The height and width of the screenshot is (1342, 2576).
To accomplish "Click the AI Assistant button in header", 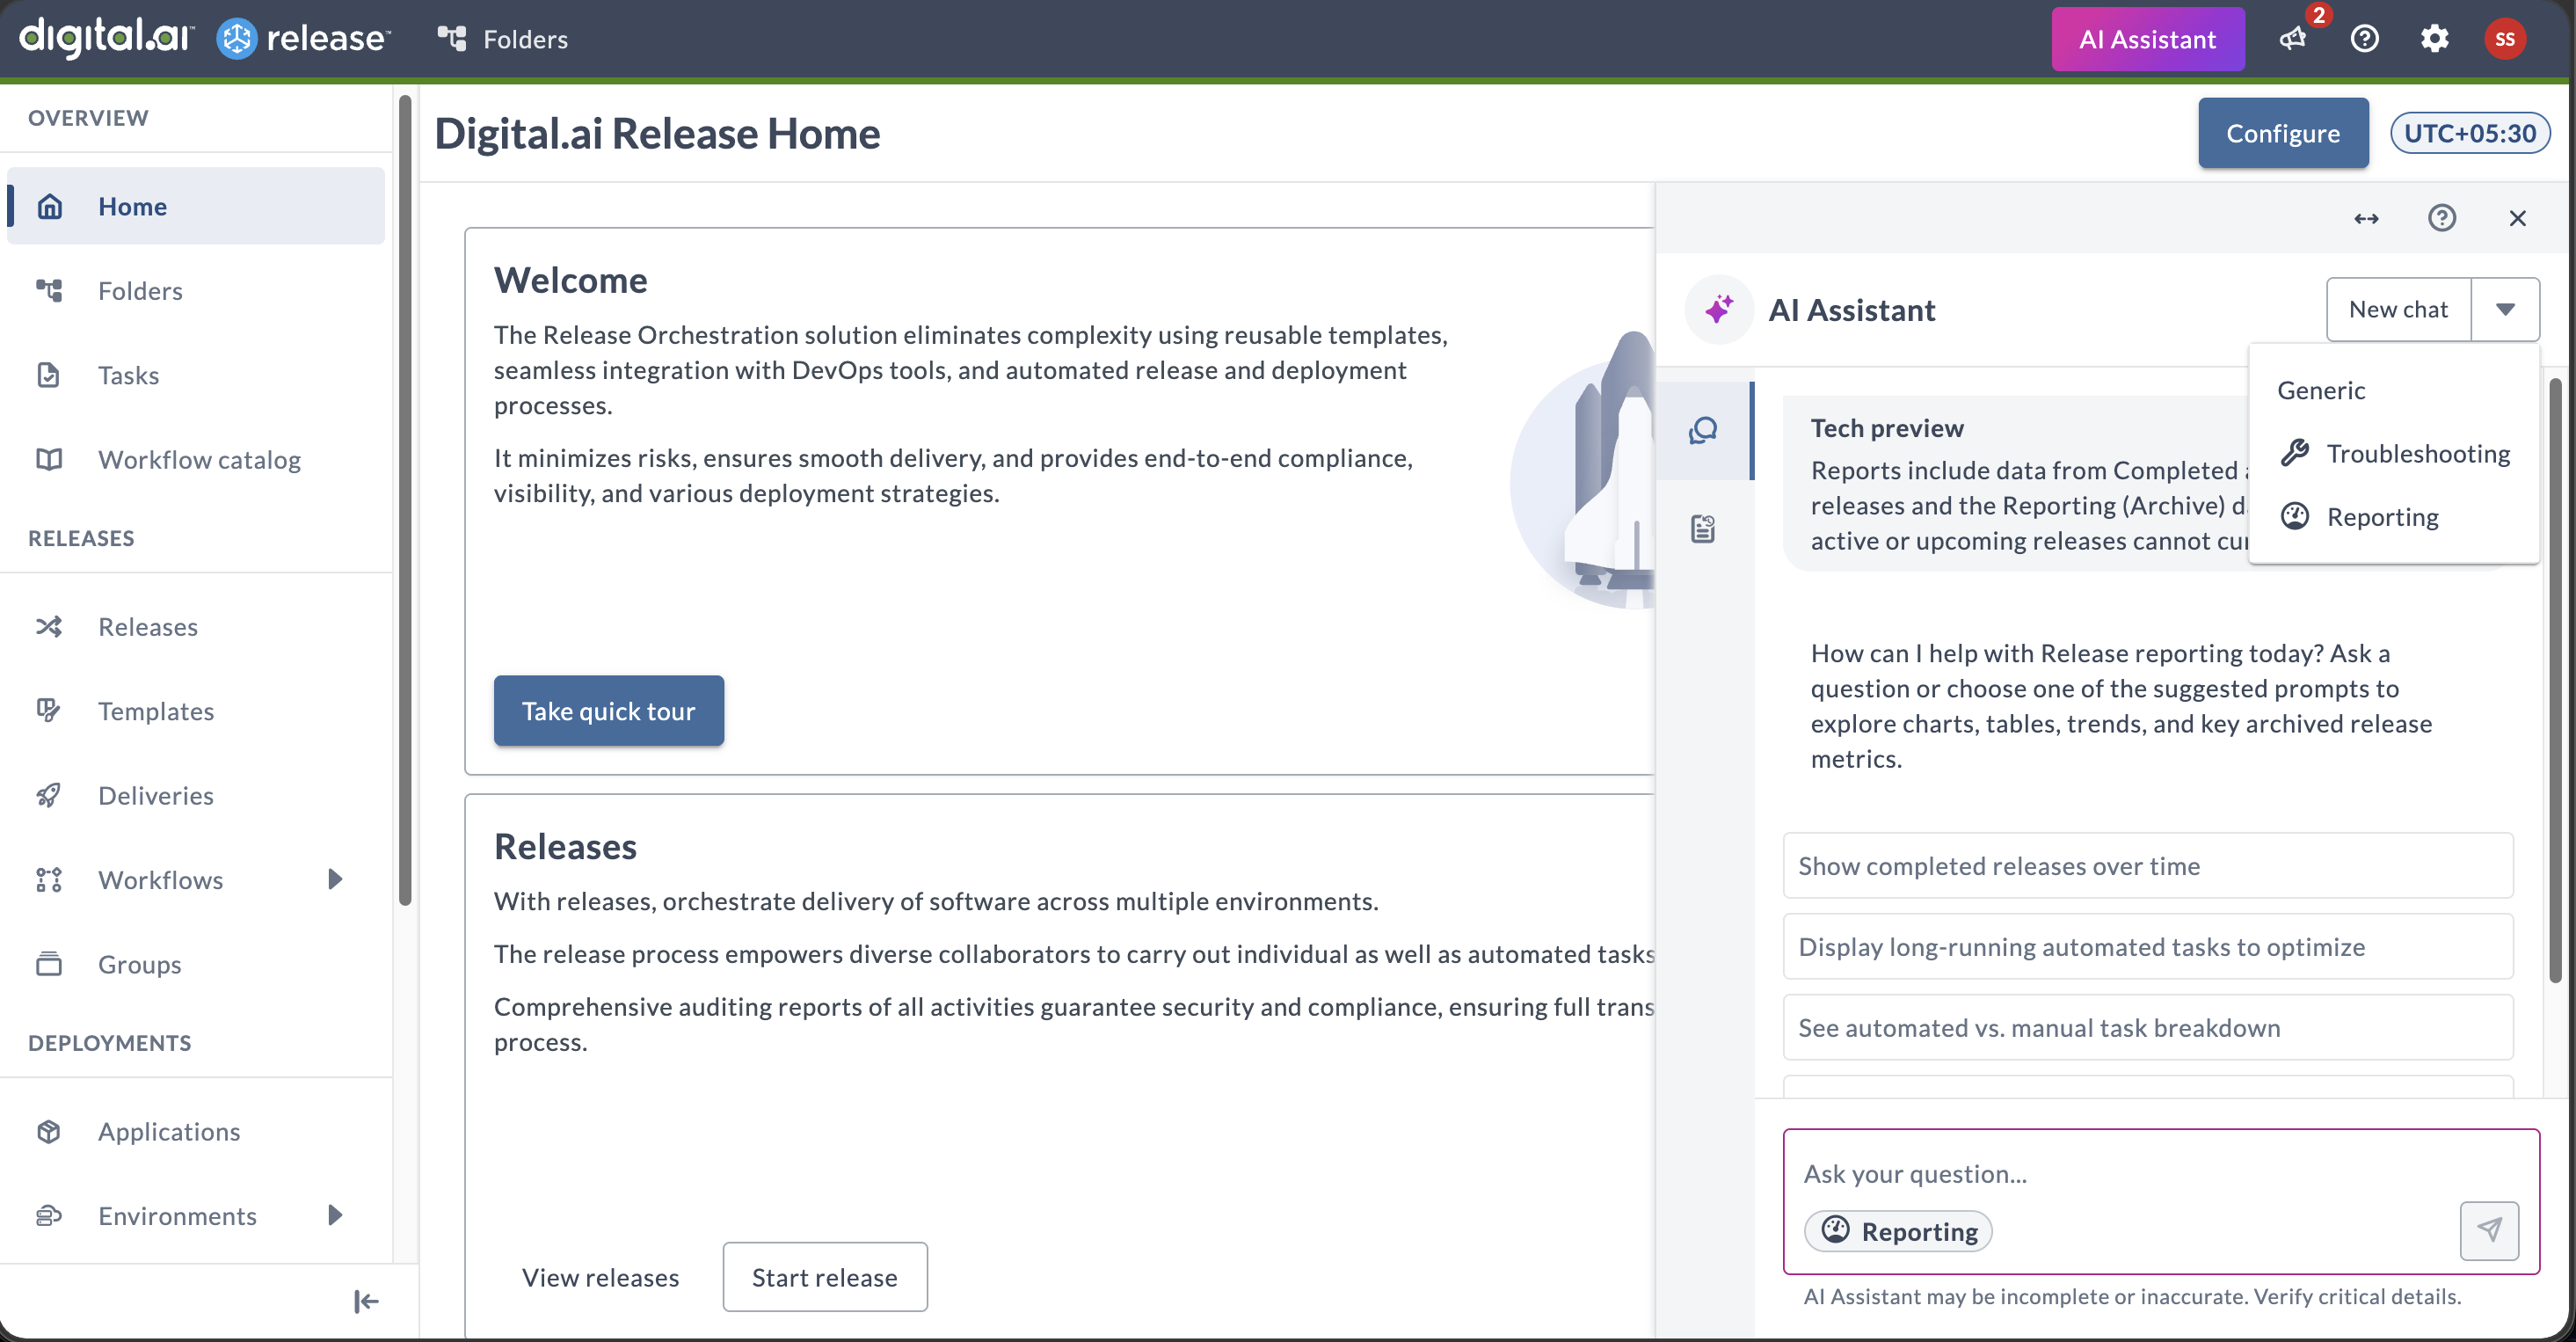I will (2147, 39).
